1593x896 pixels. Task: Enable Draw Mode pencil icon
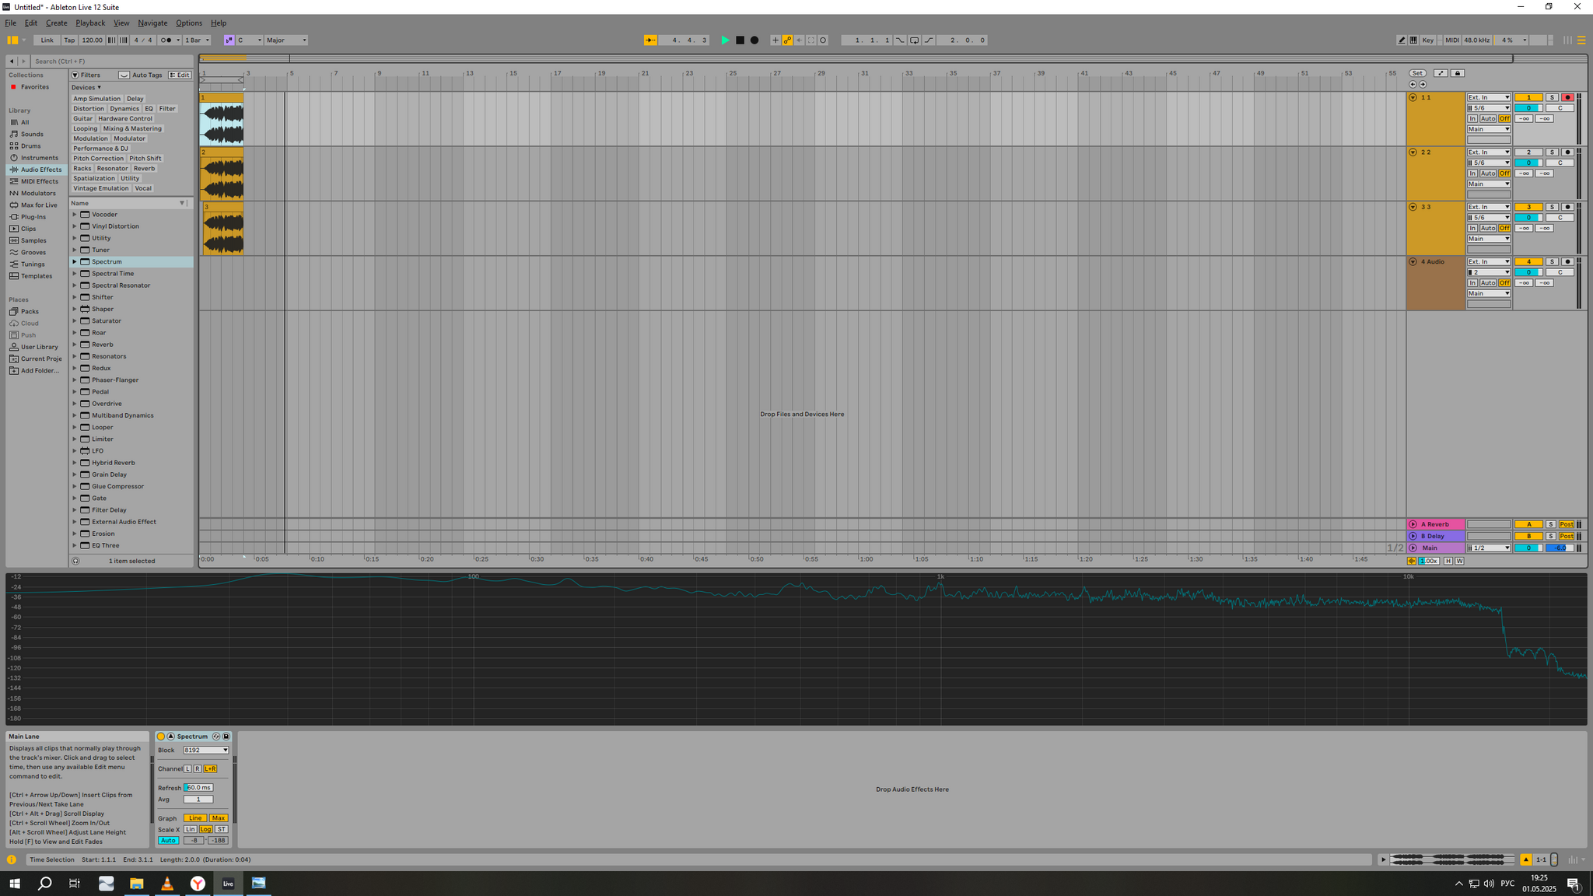point(1402,40)
